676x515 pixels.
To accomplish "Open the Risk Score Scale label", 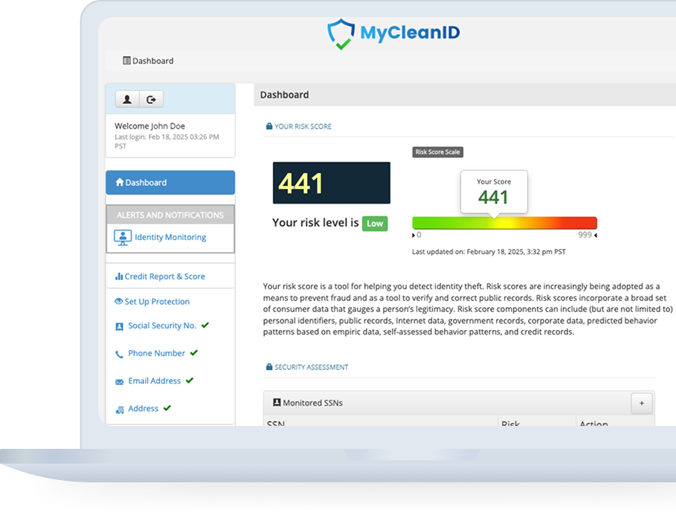I will (438, 152).
